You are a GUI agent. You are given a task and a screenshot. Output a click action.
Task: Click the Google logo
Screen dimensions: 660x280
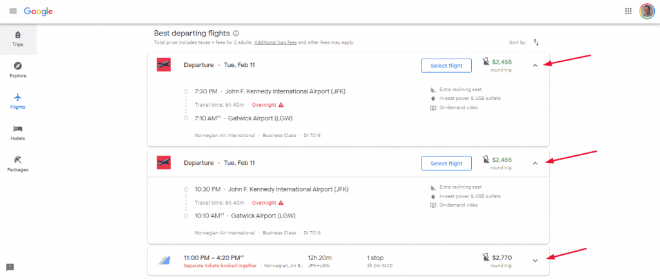[38, 12]
